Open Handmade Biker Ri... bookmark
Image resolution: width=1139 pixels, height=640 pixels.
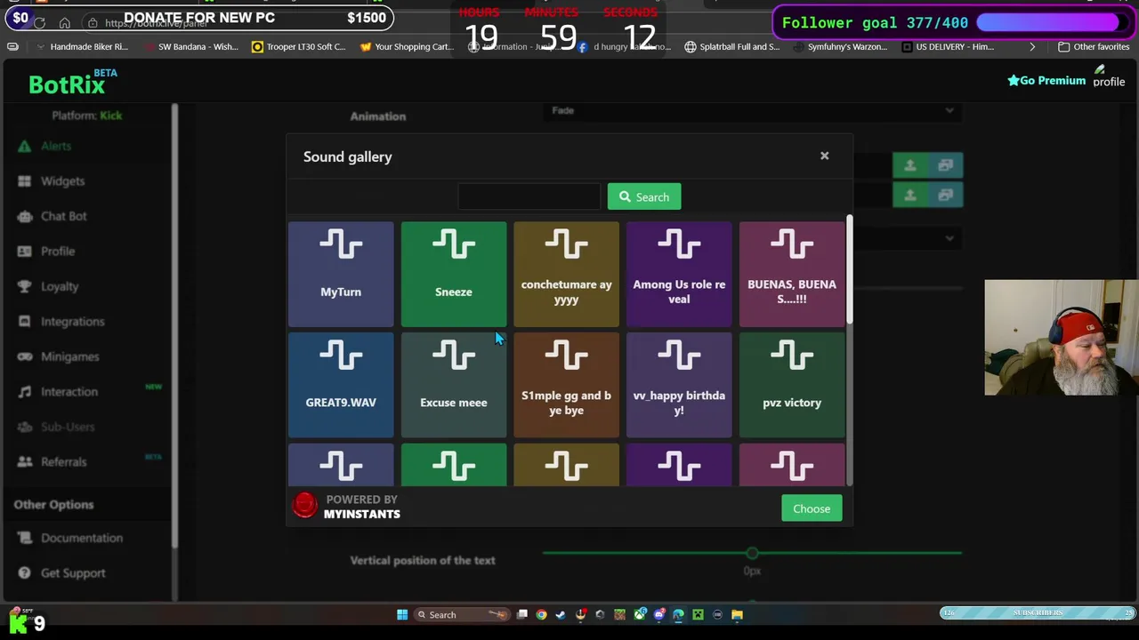coord(82,46)
